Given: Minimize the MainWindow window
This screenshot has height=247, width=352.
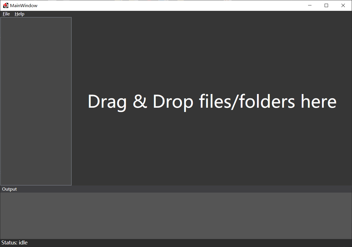Looking at the screenshot, I should pyautogui.click(x=310, y=5).
